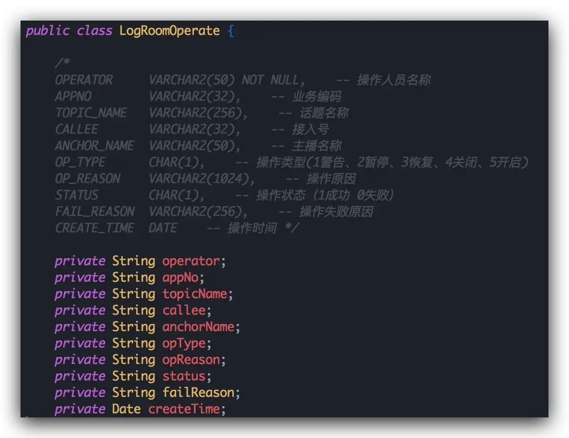
Task: Click the callee field variable
Action: (183, 311)
